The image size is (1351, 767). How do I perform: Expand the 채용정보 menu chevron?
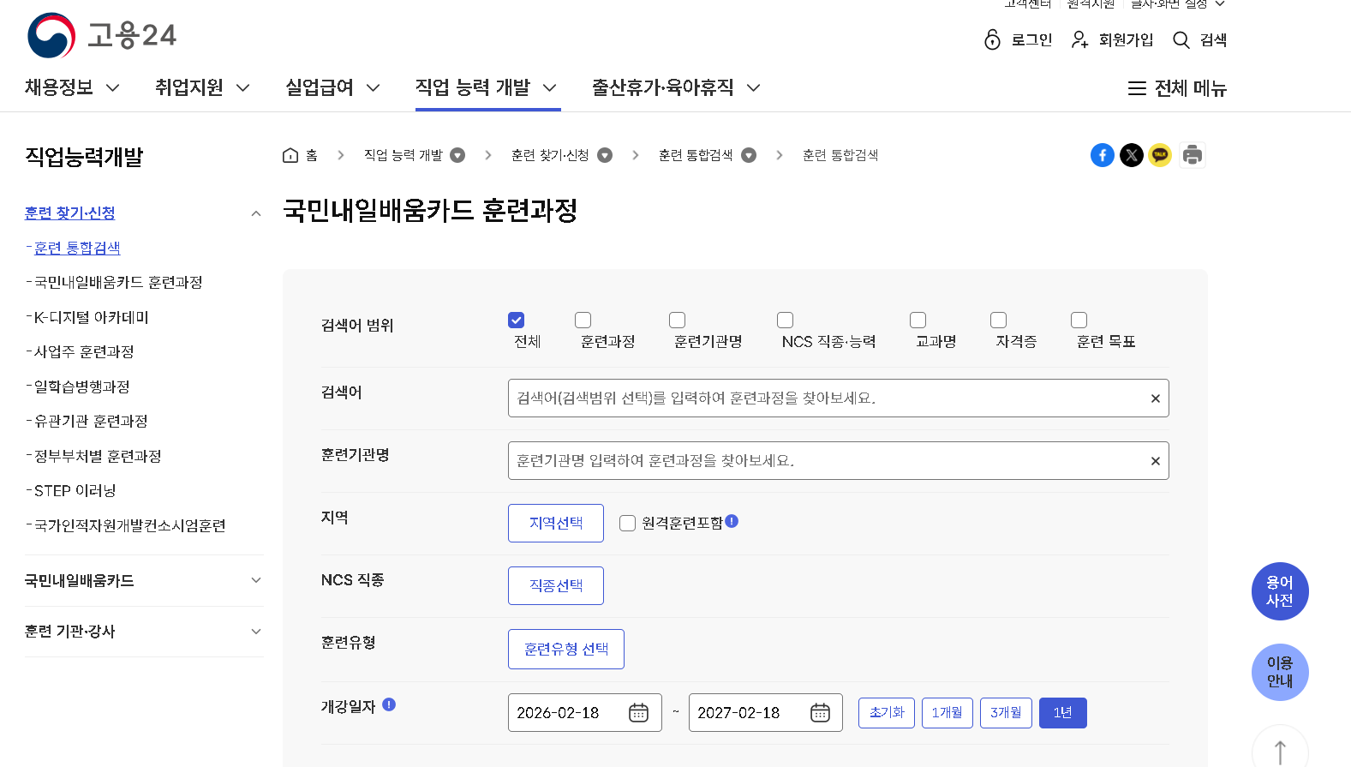(112, 87)
